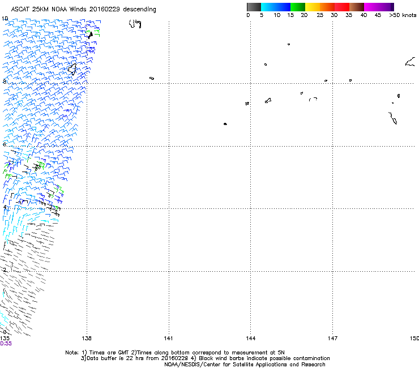Click the green 15-20 knots color band

coord(298,7)
